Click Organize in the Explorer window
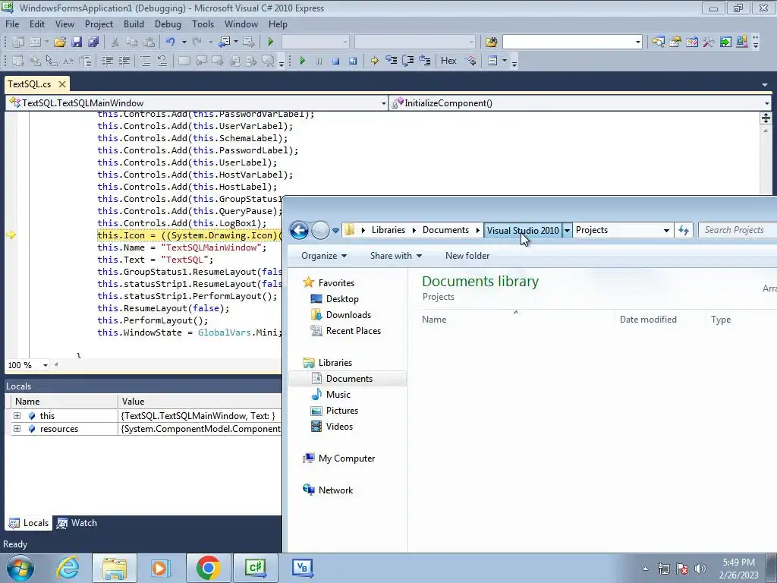 [324, 256]
